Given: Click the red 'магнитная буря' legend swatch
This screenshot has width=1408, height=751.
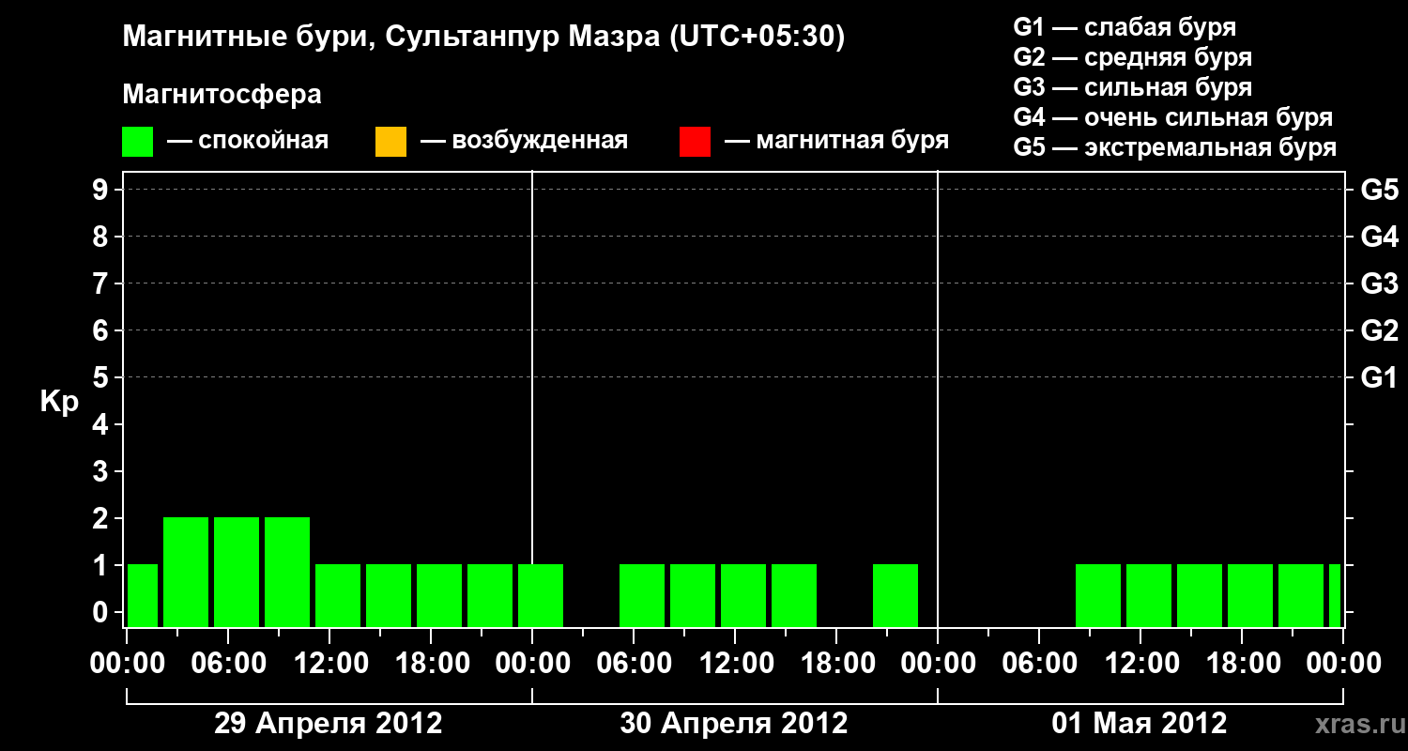Looking at the screenshot, I should pyautogui.click(x=695, y=142).
